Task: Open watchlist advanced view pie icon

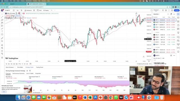Action: [x=171, y=14]
